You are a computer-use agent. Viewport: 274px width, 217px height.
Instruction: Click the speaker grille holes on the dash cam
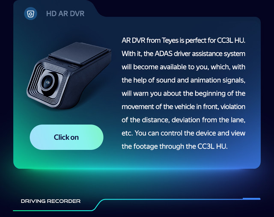[x=60, y=62]
